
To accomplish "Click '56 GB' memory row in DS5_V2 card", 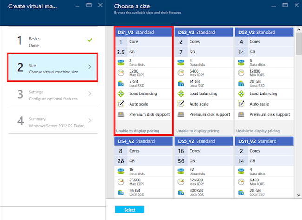I will [x=204, y=161].
